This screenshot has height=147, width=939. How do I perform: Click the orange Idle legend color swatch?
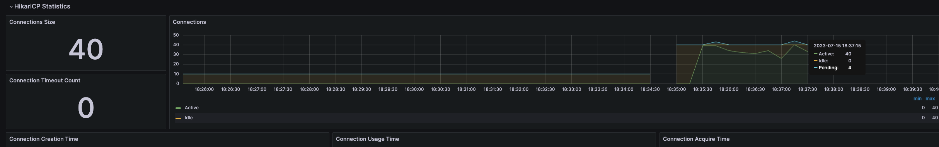click(x=178, y=118)
